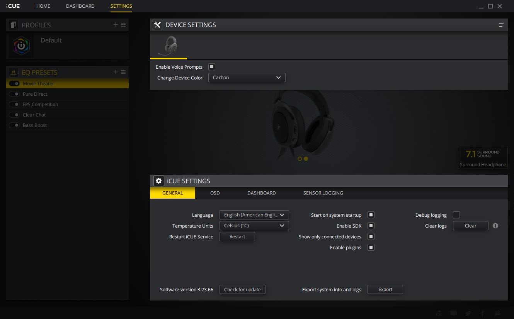Click the Surround Headphone label
Image resolution: width=514 pixels, height=319 pixels.
[483, 165]
